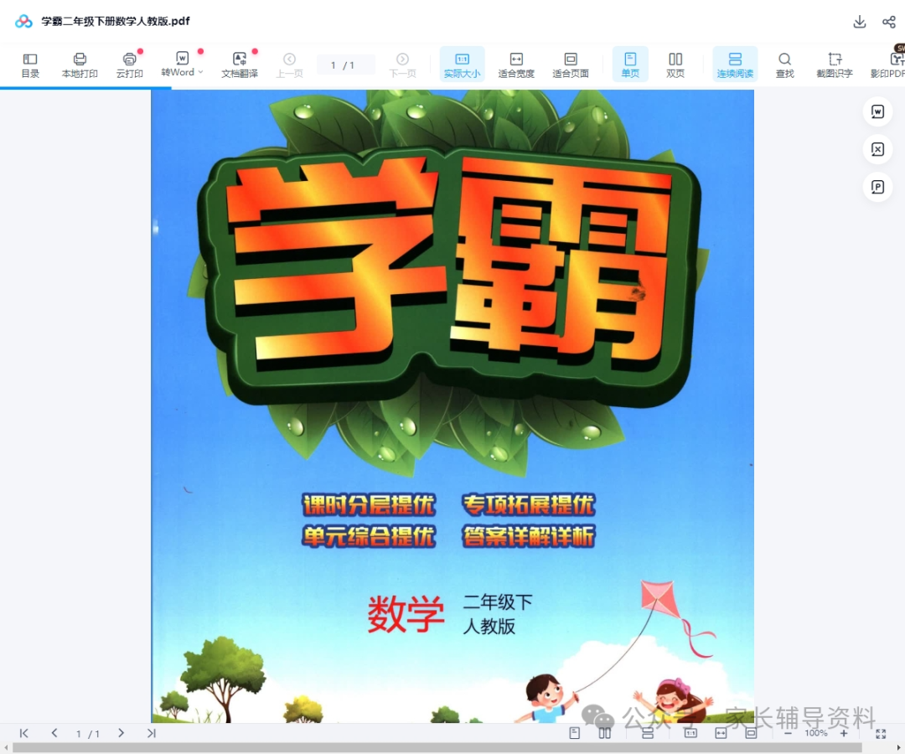Screen dimensions: 905x754
Task: Jump to first page in bottom bar
Action: [23, 733]
